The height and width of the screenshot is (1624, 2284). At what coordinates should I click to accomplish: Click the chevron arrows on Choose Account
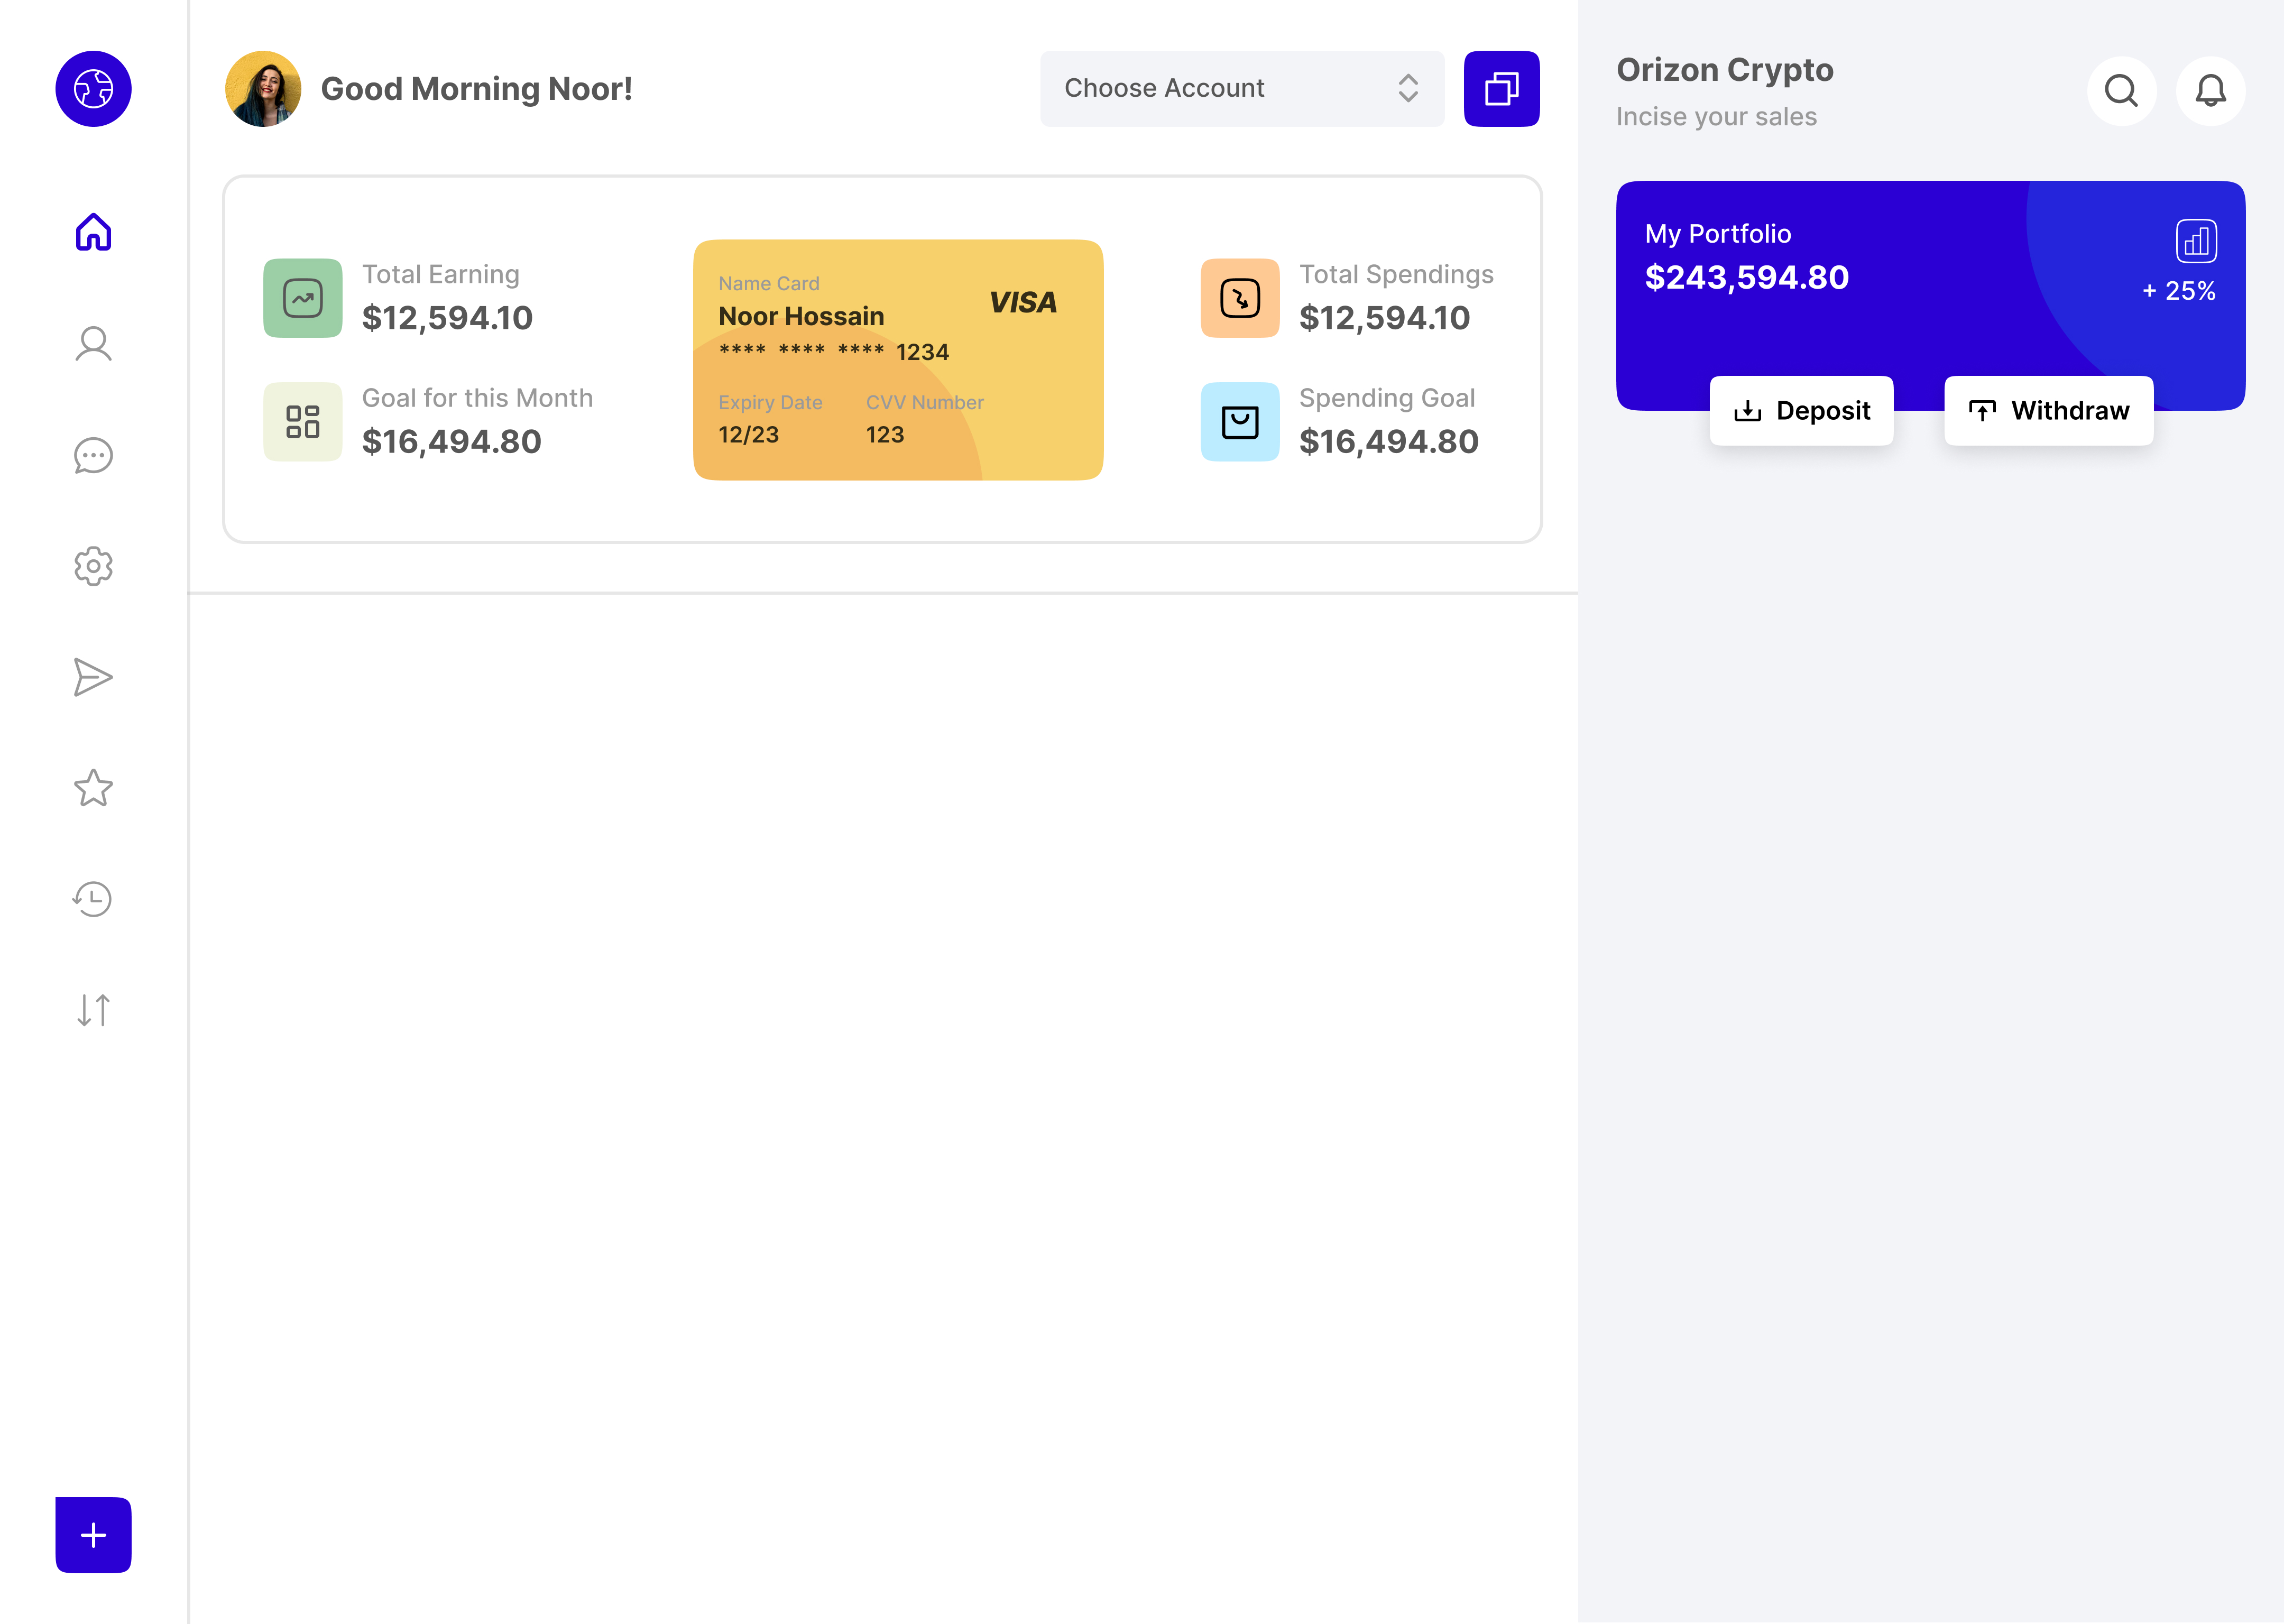coord(1408,88)
